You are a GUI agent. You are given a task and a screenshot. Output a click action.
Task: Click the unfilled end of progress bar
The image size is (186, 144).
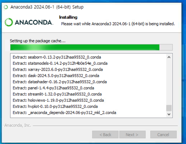tap(166, 47)
